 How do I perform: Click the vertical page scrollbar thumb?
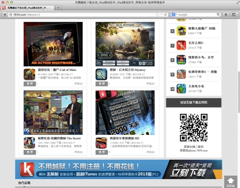tap(239, 92)
